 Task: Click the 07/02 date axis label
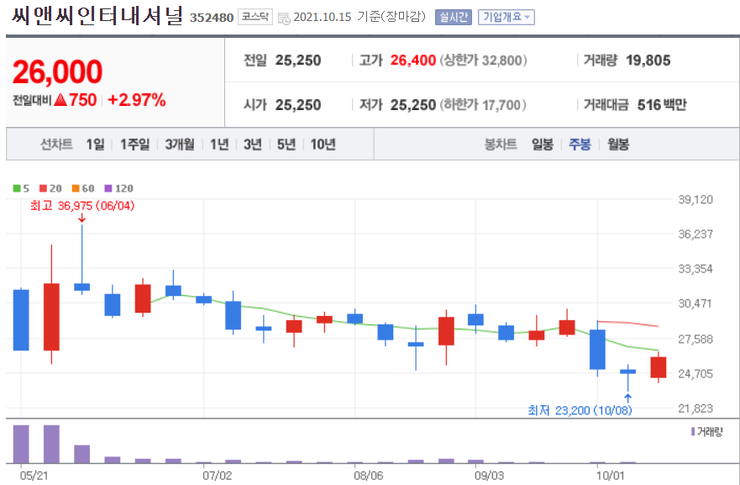click(217, 475)
